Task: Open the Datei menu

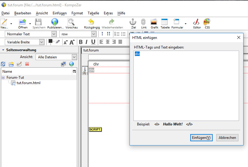Action: tap(6, 13)
